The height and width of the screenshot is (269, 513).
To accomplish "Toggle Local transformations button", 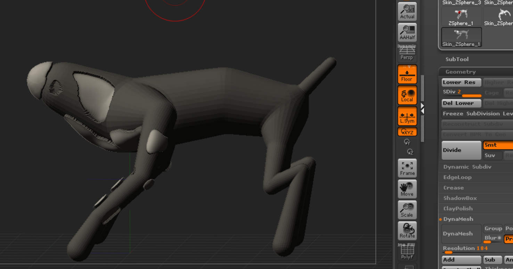I will point(407,95).
